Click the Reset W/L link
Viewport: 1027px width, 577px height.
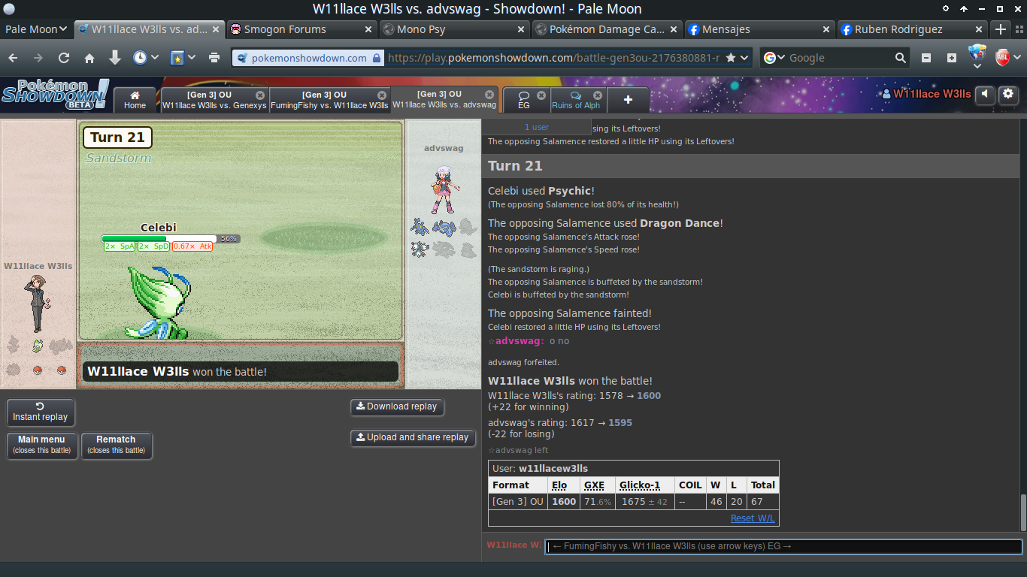[x=752, y=518]
